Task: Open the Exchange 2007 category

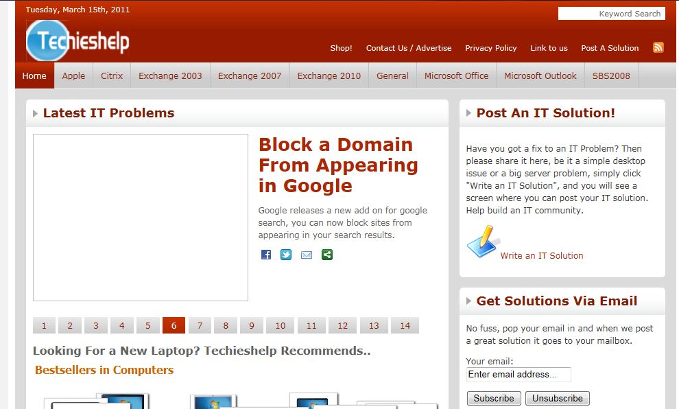Action: tap(250, 75)
